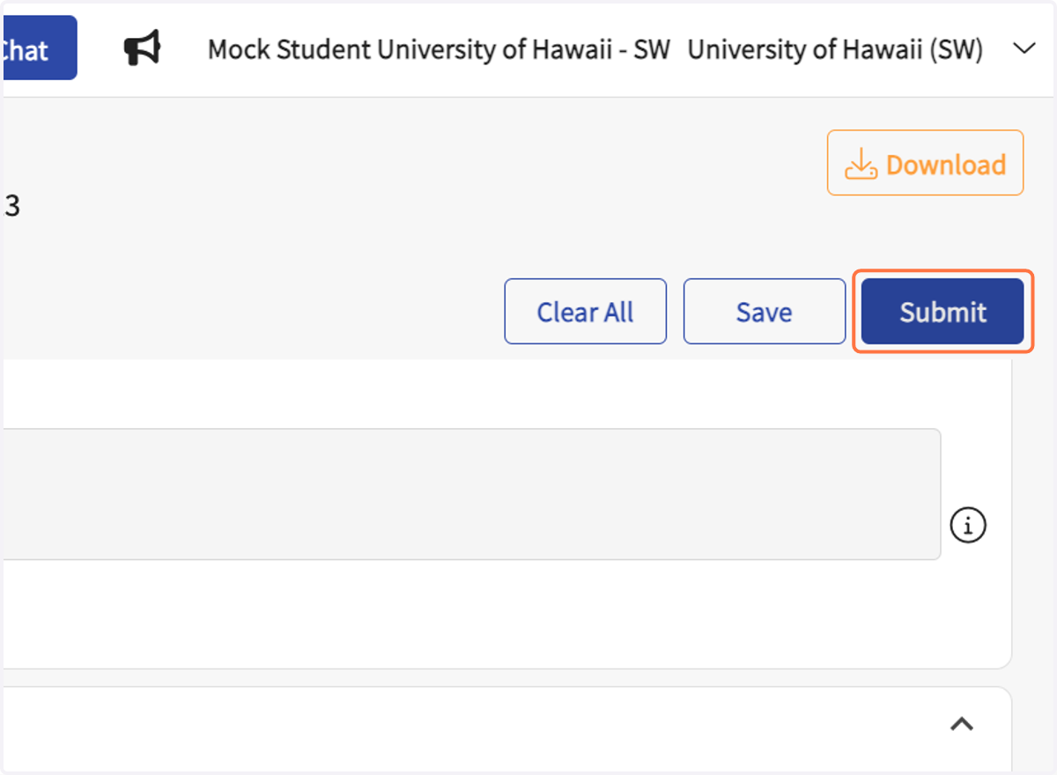Screen dimensions: 1057x775
Task: Click the download tray icon in orange
Action: (x=861, y=164)
